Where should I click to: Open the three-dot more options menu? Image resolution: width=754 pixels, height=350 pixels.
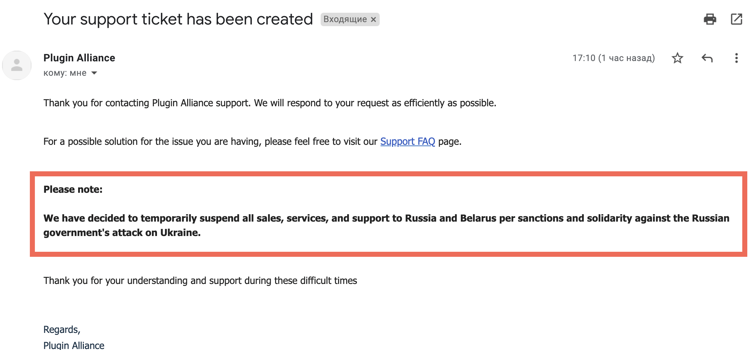click(737, 58)
